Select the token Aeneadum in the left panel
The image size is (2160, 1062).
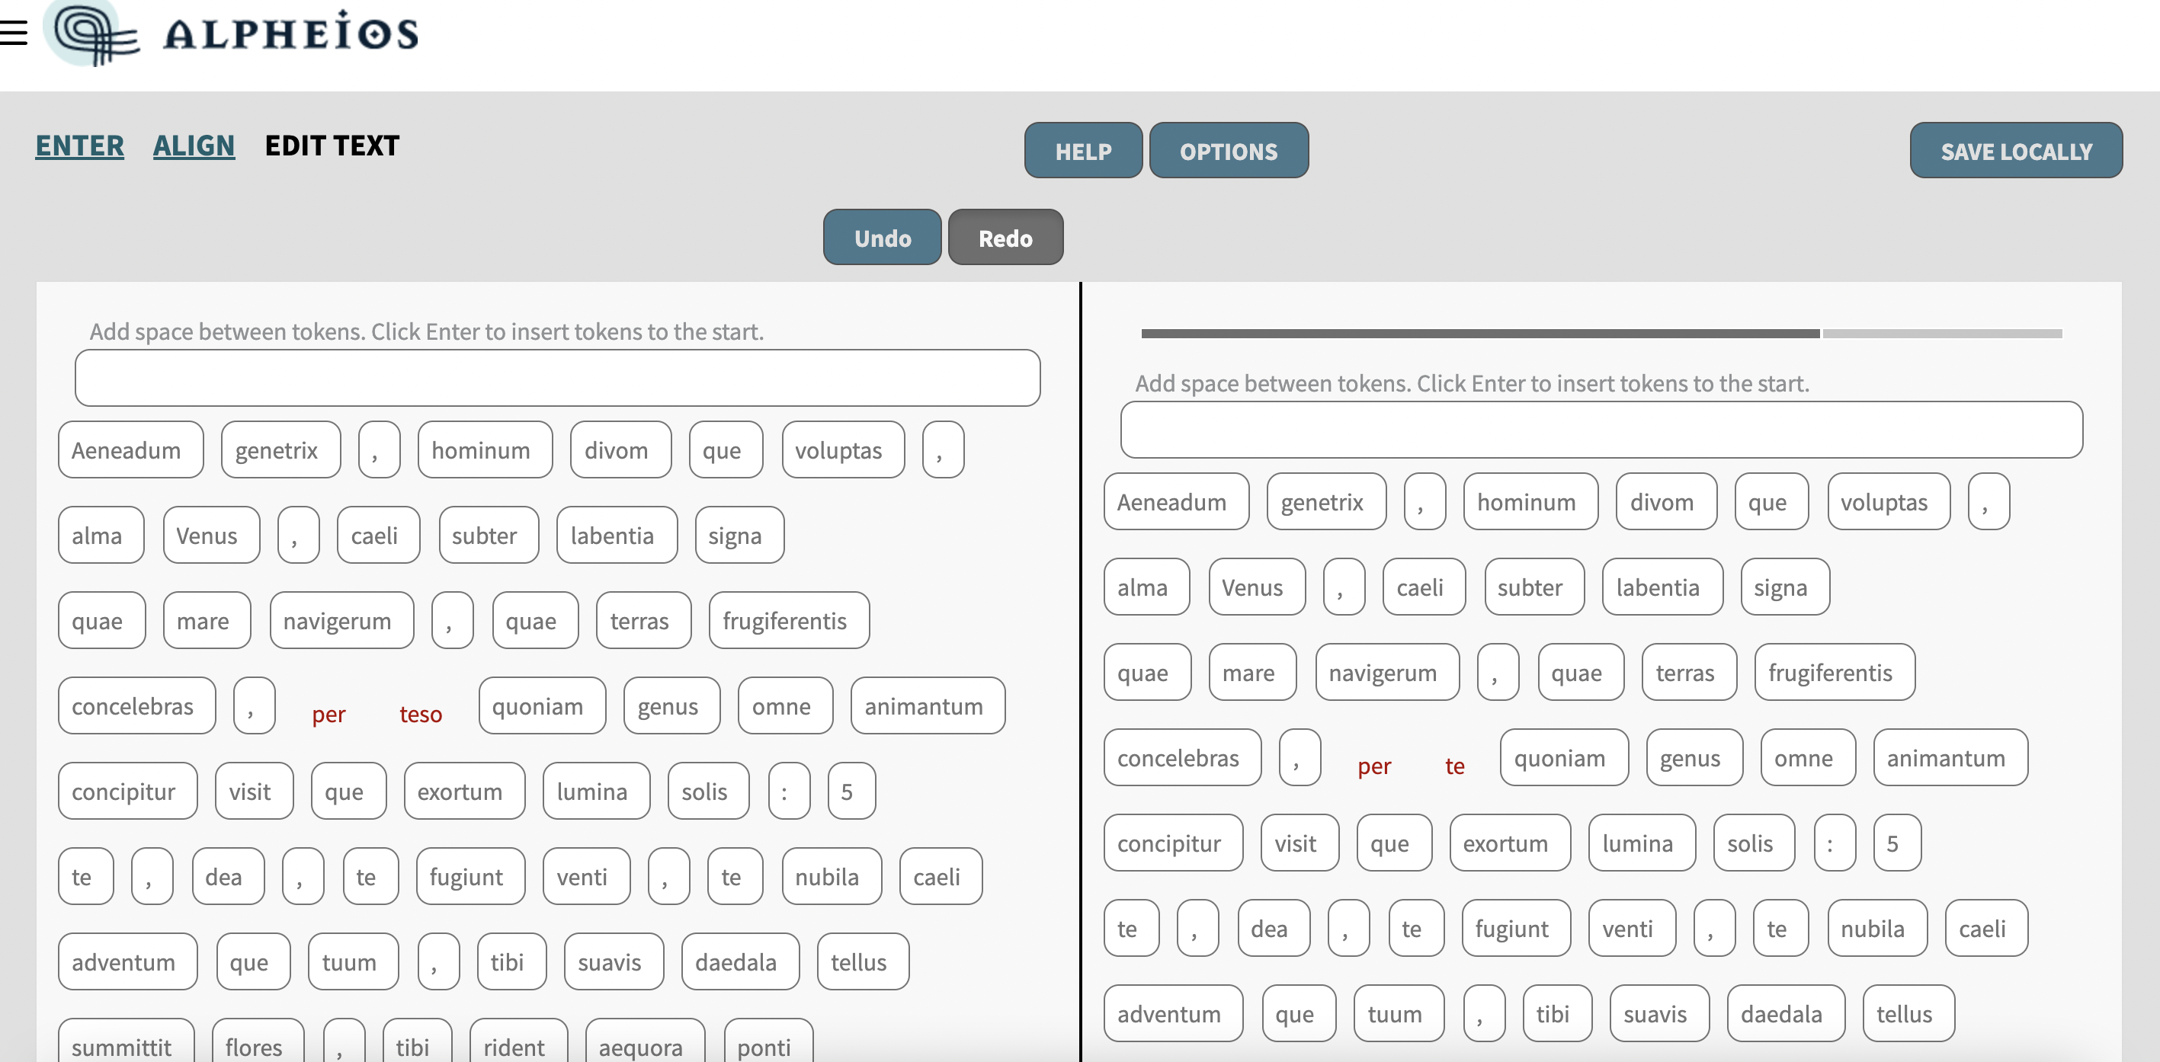point(130,449)
